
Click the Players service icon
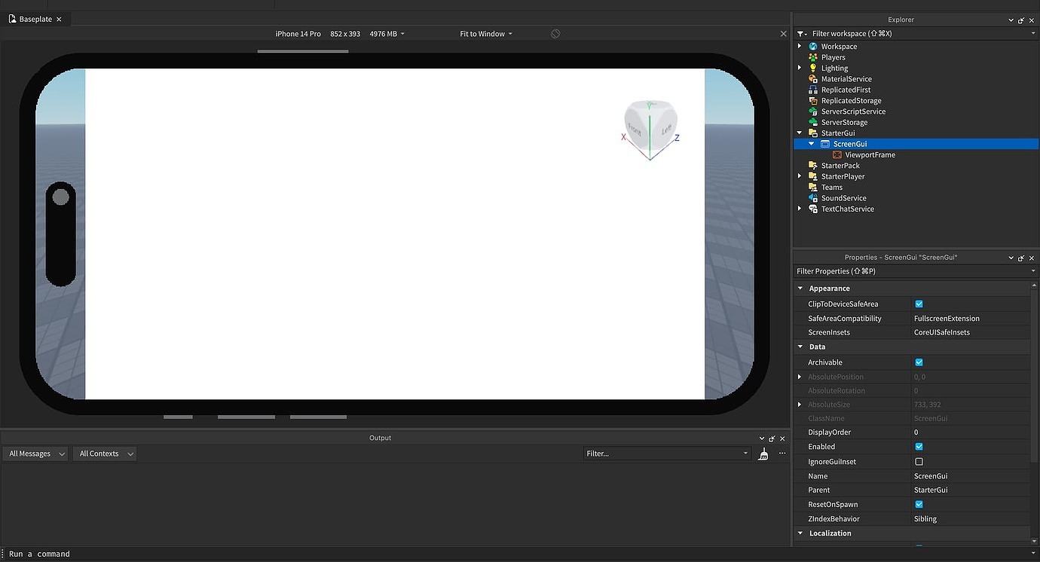[x=812, y=57]
